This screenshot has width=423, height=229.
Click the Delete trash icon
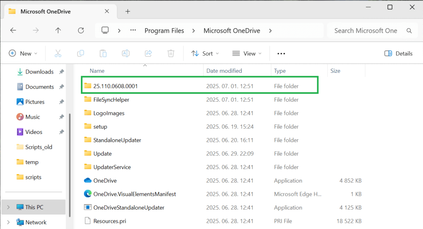click(171, 53)
